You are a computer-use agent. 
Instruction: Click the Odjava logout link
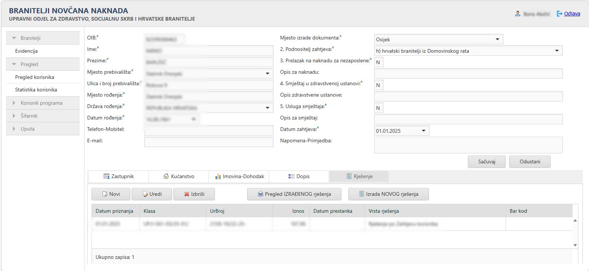point(572,14)
